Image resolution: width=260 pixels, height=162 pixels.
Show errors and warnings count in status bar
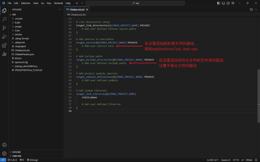pyautogui.click(x=12, y=160)
